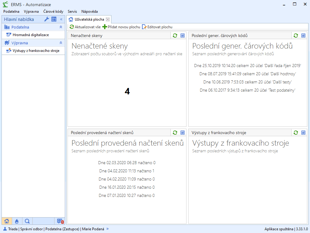Open messages icon with red notification badge
The height and width of the screenshot is (233, 310).
[x=60, y=221]
